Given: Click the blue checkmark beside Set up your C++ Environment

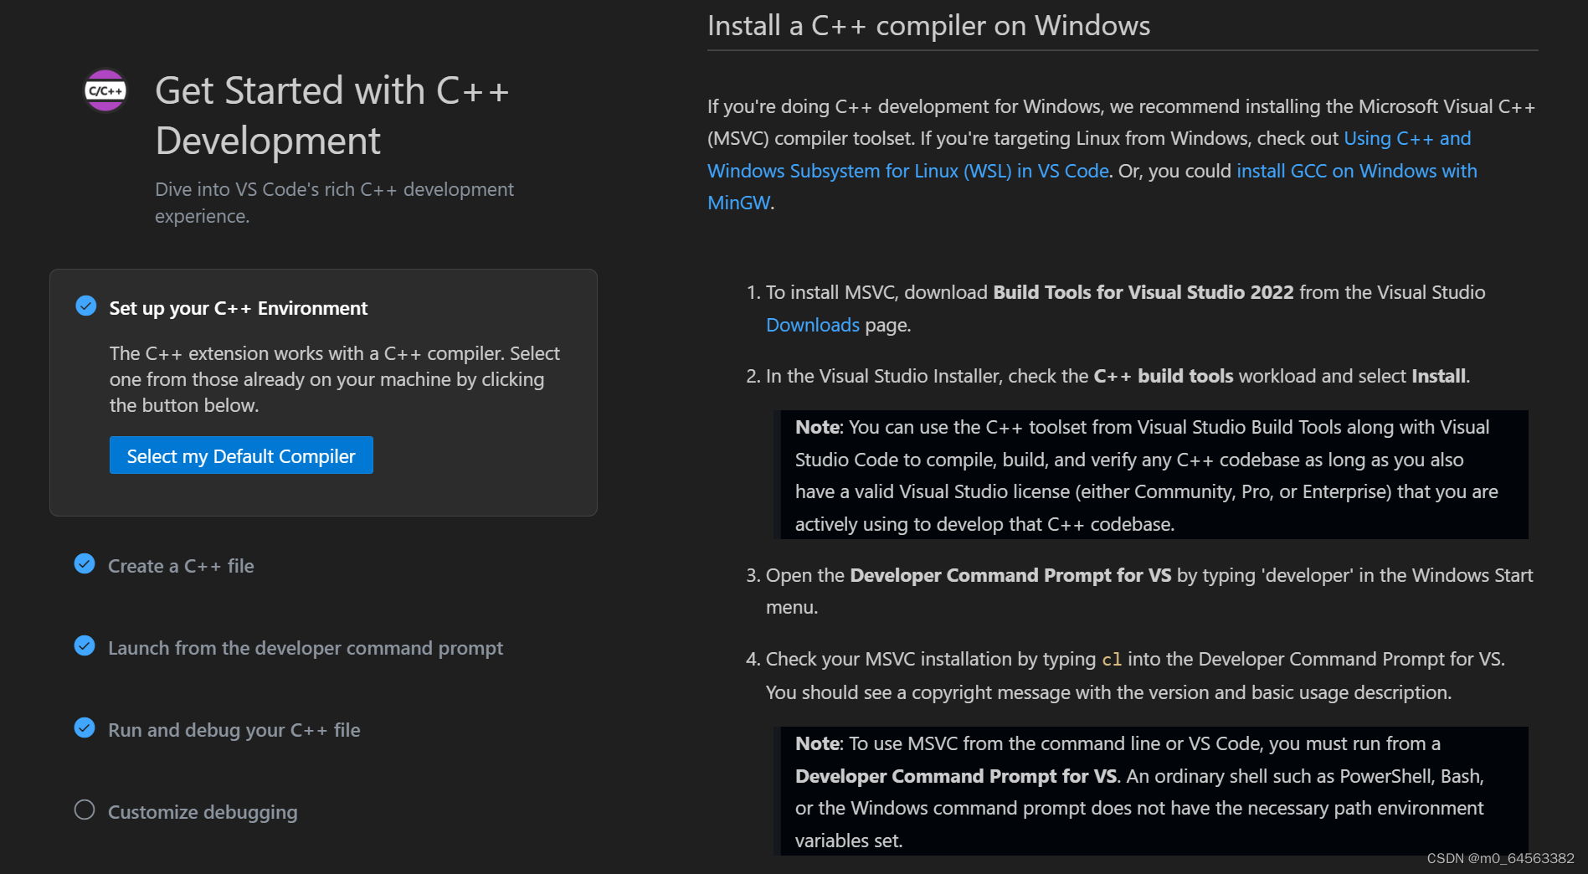Looking at the screenshot, I should (x=85, y=306).
